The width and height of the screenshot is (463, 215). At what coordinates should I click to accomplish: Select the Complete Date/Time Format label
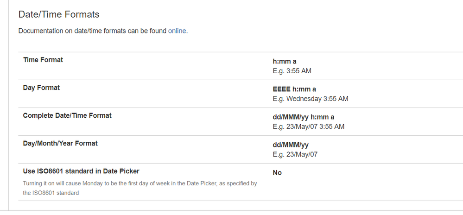(x=67, y=115)
